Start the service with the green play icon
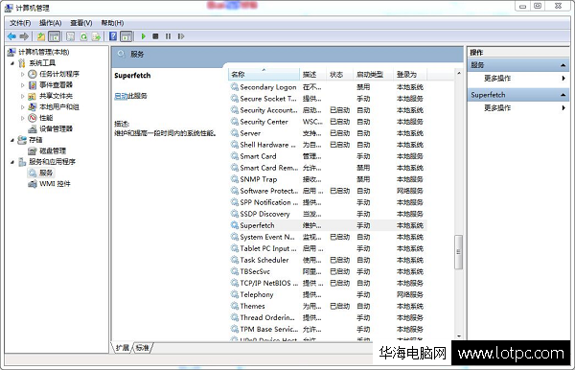 [144, 36]
